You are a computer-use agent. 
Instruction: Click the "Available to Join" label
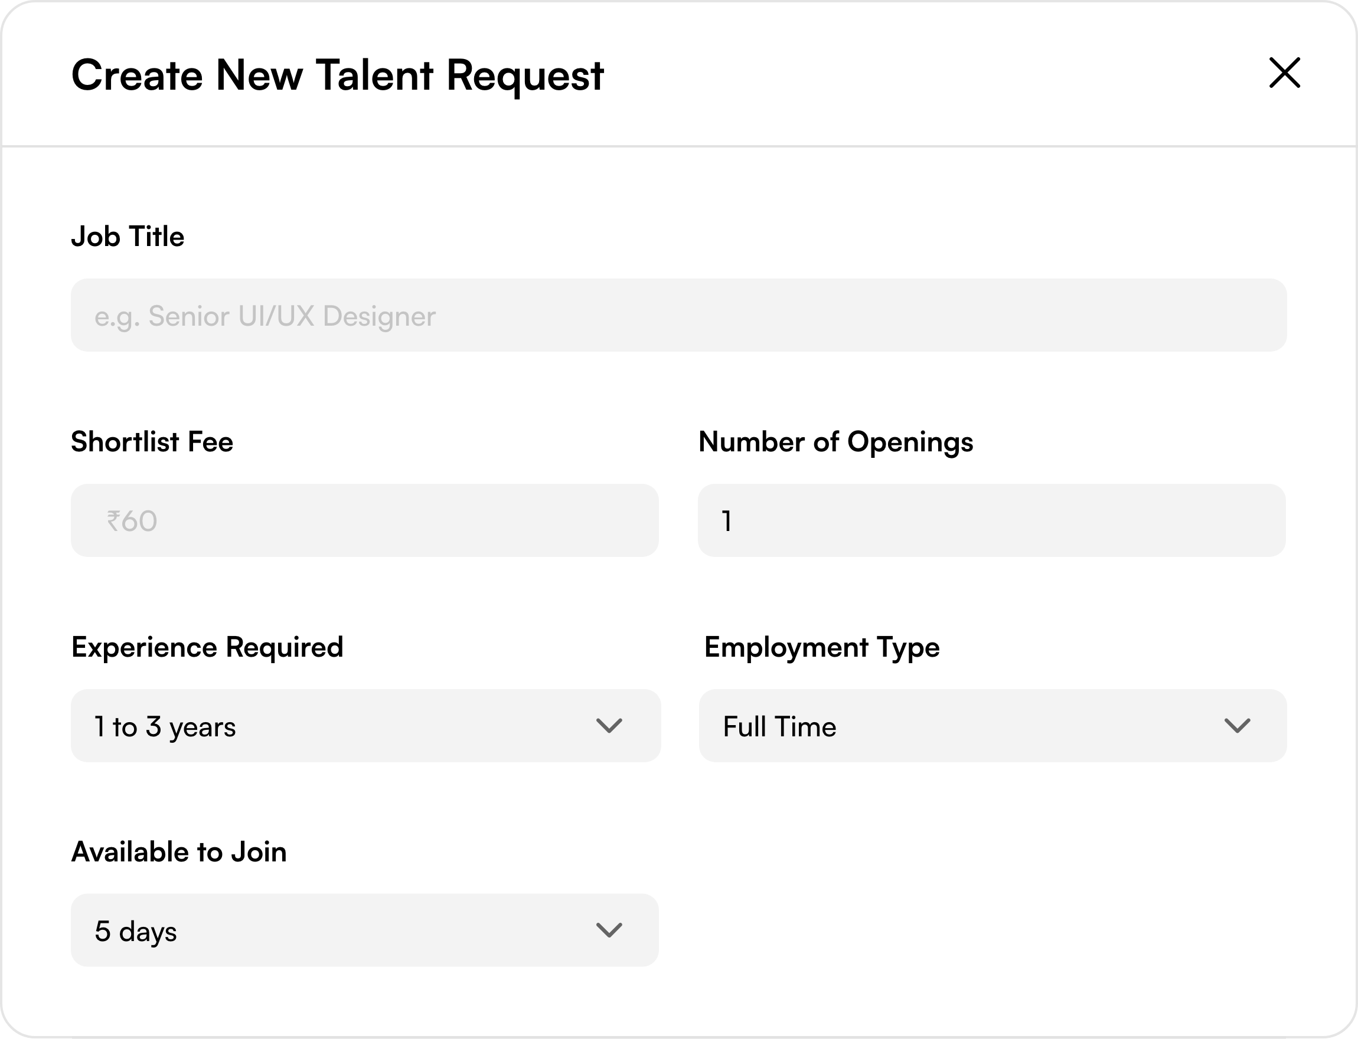[179, 852]
